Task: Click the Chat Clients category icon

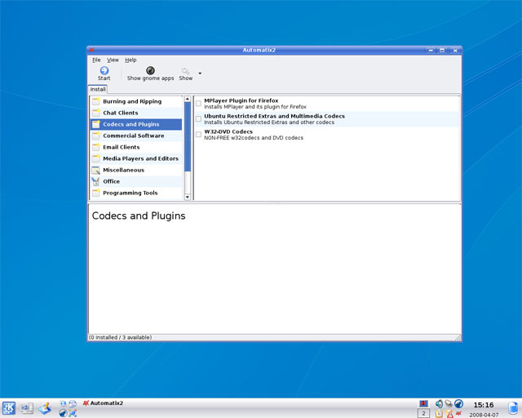Action: tap(96, 113)
